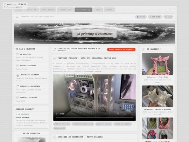
Task: Click the '3d printing & creations' banner title
Action: (94, 34)
